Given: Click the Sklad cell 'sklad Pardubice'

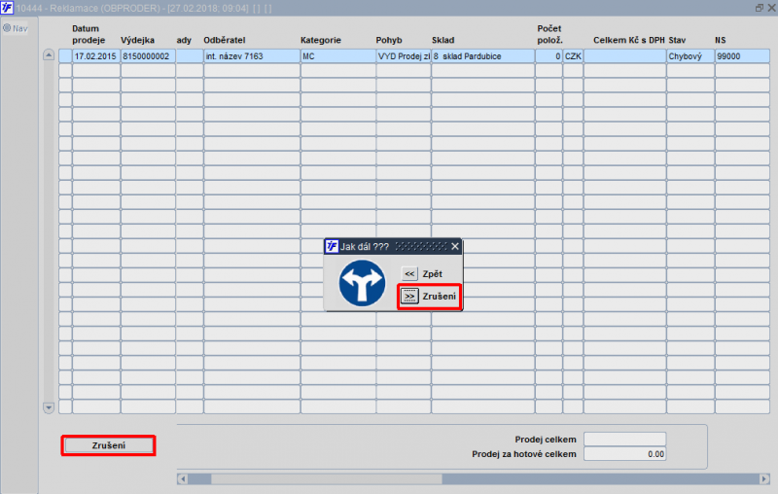Looking at the screenshot, I should point(482,56).
